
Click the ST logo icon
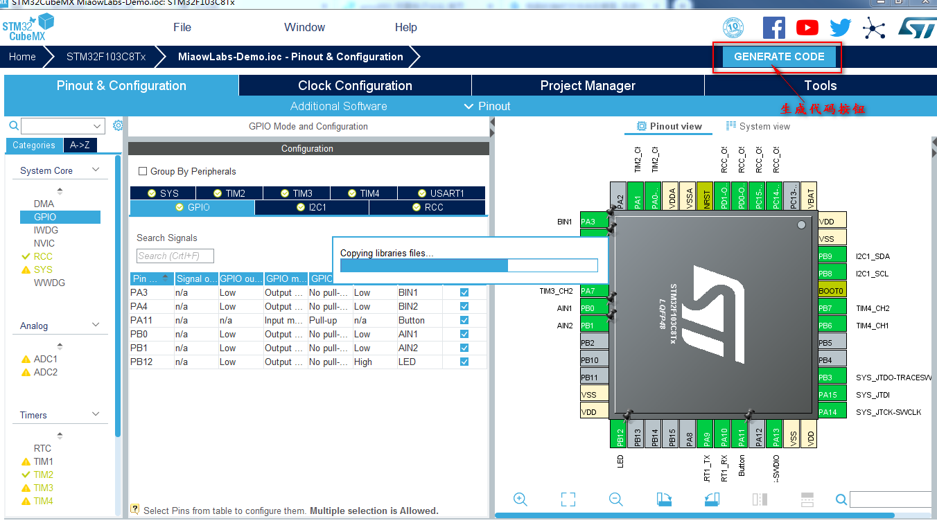tap(917, 28)
